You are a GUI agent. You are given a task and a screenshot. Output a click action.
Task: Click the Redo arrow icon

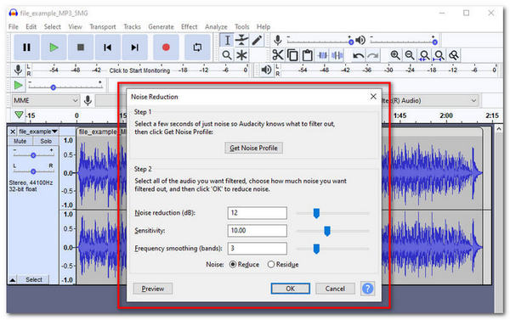373,55
